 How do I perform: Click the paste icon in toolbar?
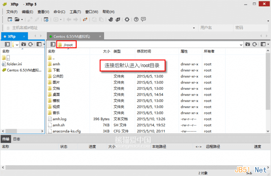101,20
